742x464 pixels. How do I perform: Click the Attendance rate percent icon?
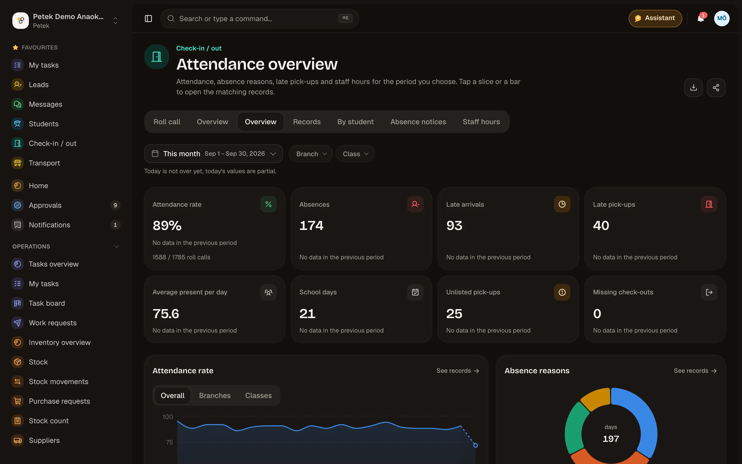(268, 204)
